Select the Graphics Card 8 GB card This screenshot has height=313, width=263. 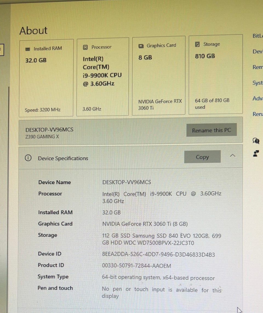point(159,75)
